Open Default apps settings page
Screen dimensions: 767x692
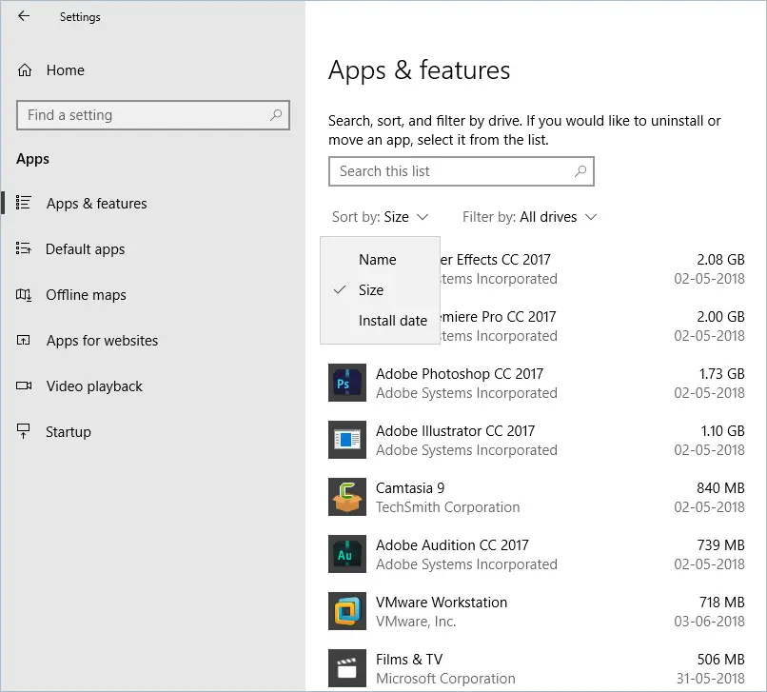[85, 249]
